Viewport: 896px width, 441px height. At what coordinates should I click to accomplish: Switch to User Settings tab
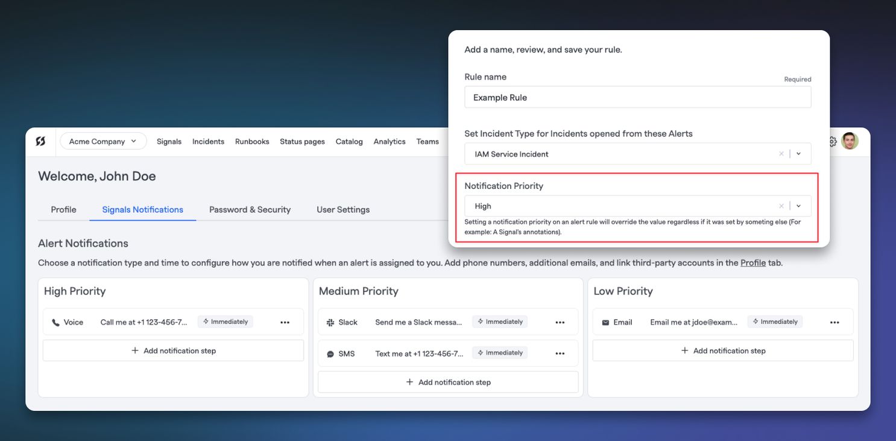343,209
